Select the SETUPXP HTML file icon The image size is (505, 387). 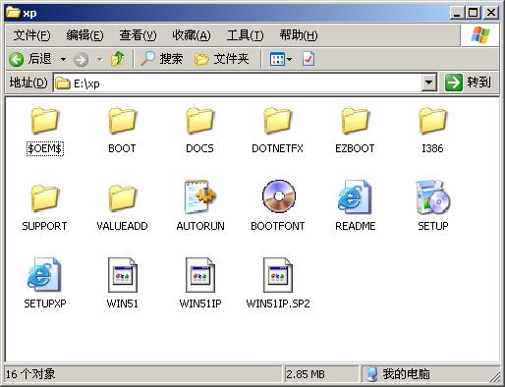click(44, 274)
